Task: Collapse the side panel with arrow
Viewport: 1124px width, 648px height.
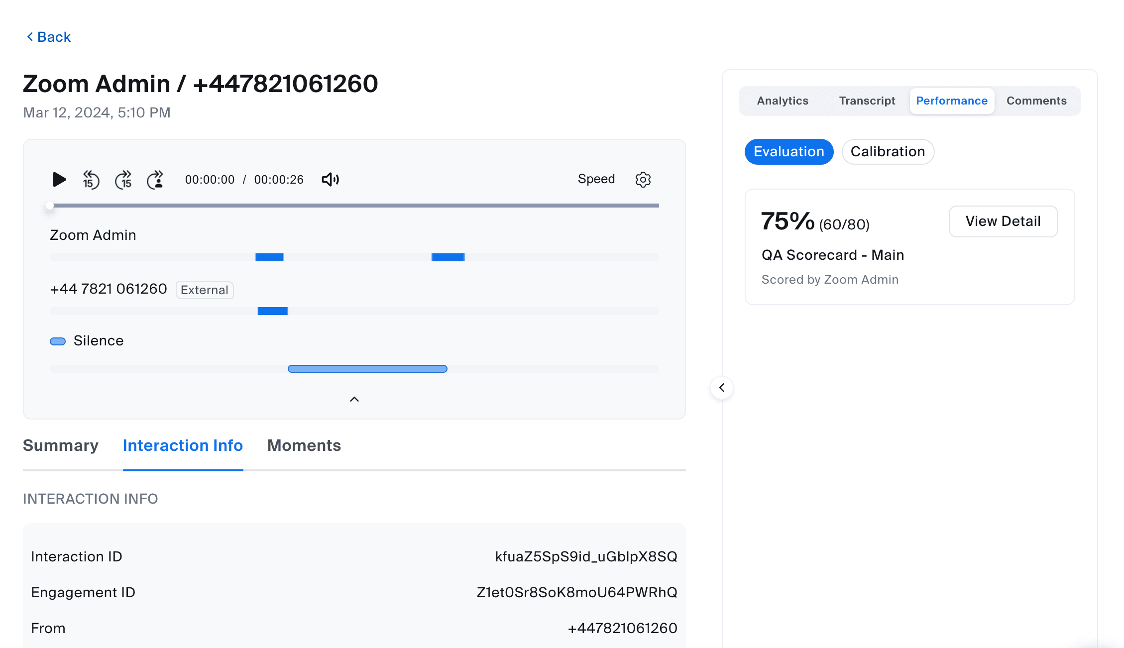Action: click(x=721, y=388)
